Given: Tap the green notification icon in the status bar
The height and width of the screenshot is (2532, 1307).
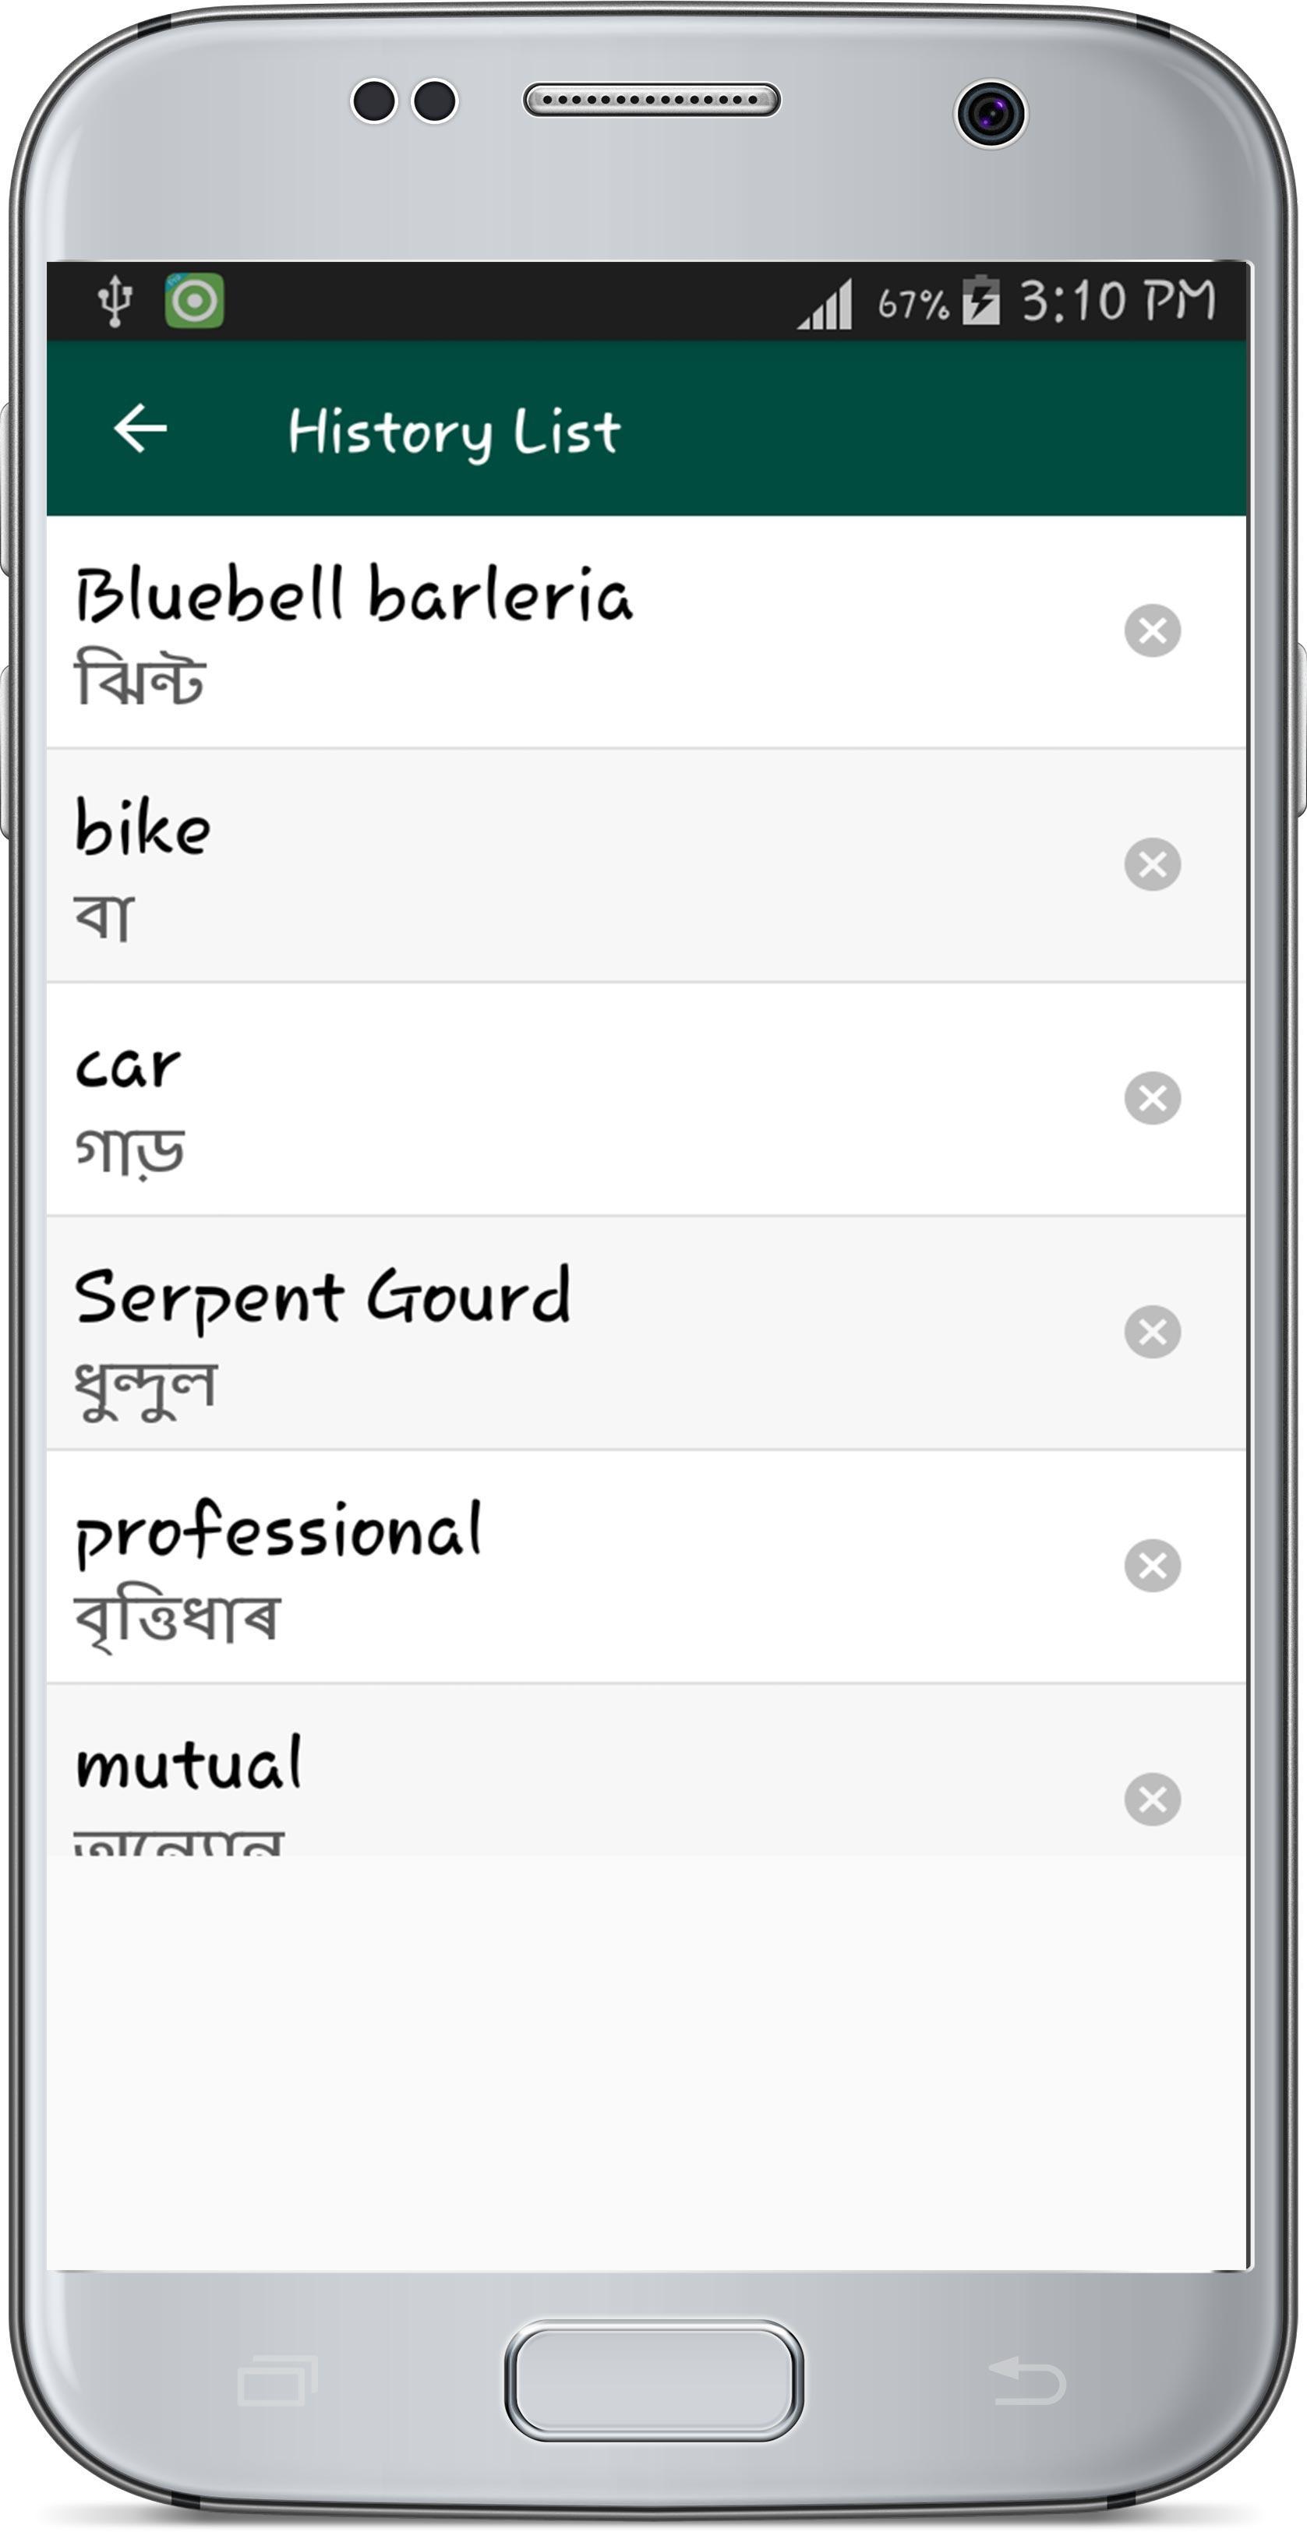Looking at the screenshot, I should click(x=193, y=300).
